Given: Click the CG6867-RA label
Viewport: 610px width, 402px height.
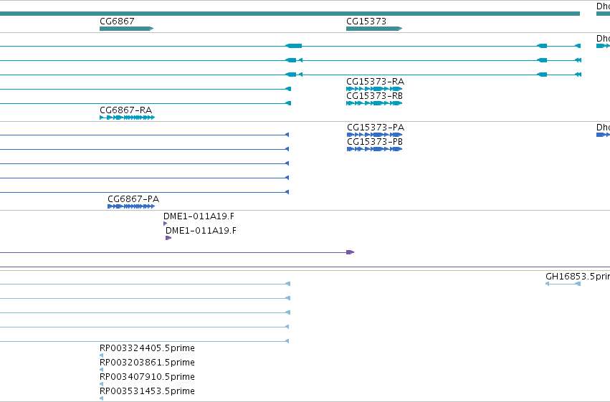Looking at the screenshot, I should coord(125,110).
